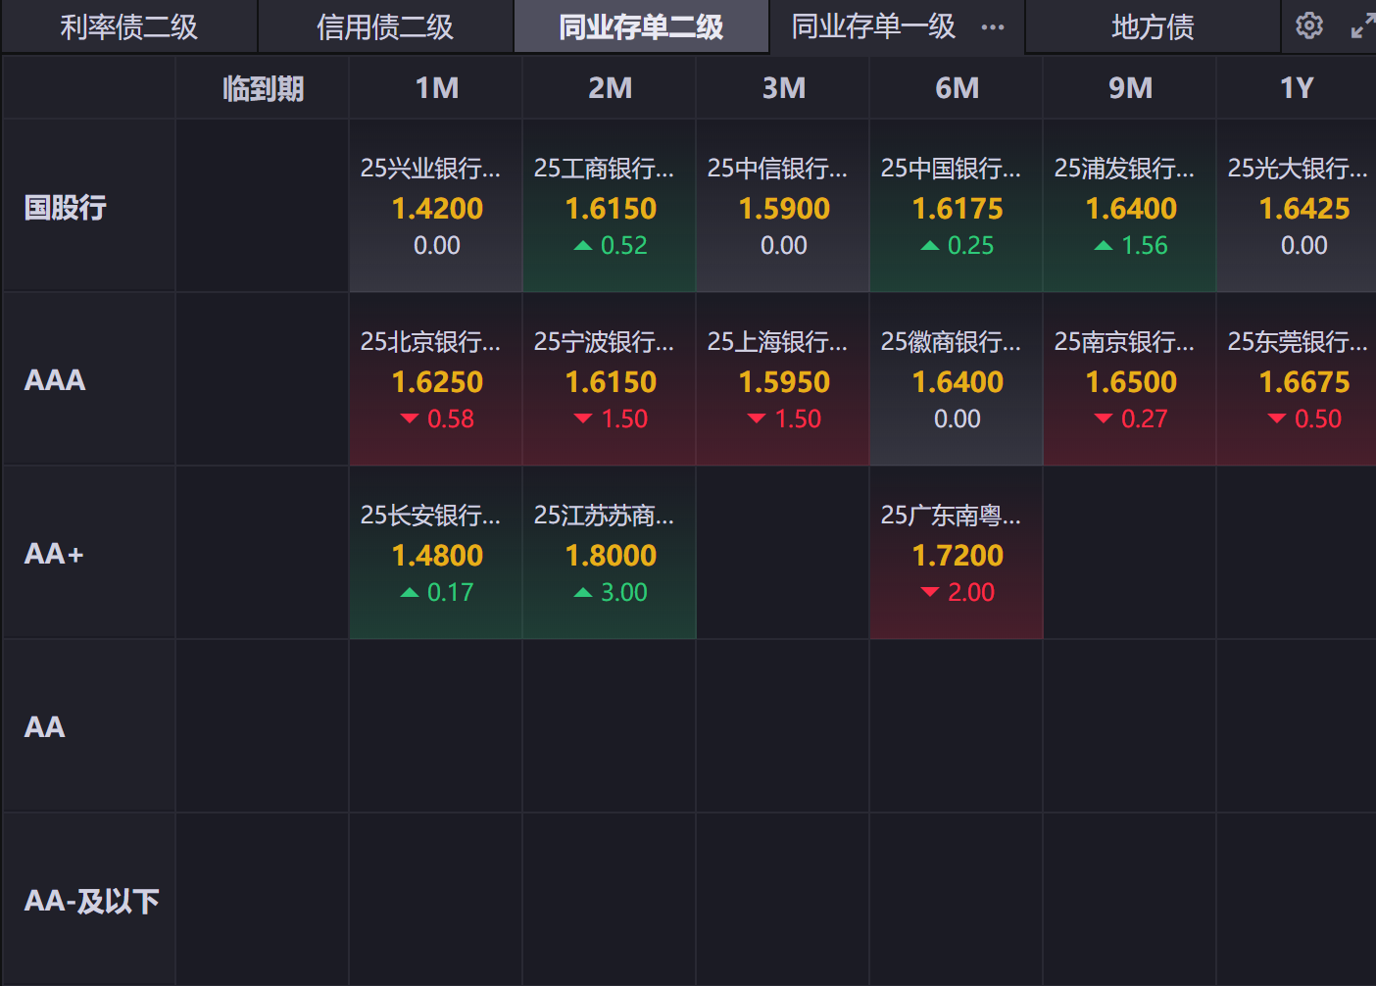The width and height of the screenshot is (1376, 986).
Task: Open the 地方债 tab
Action: (x=1153, y=27)
